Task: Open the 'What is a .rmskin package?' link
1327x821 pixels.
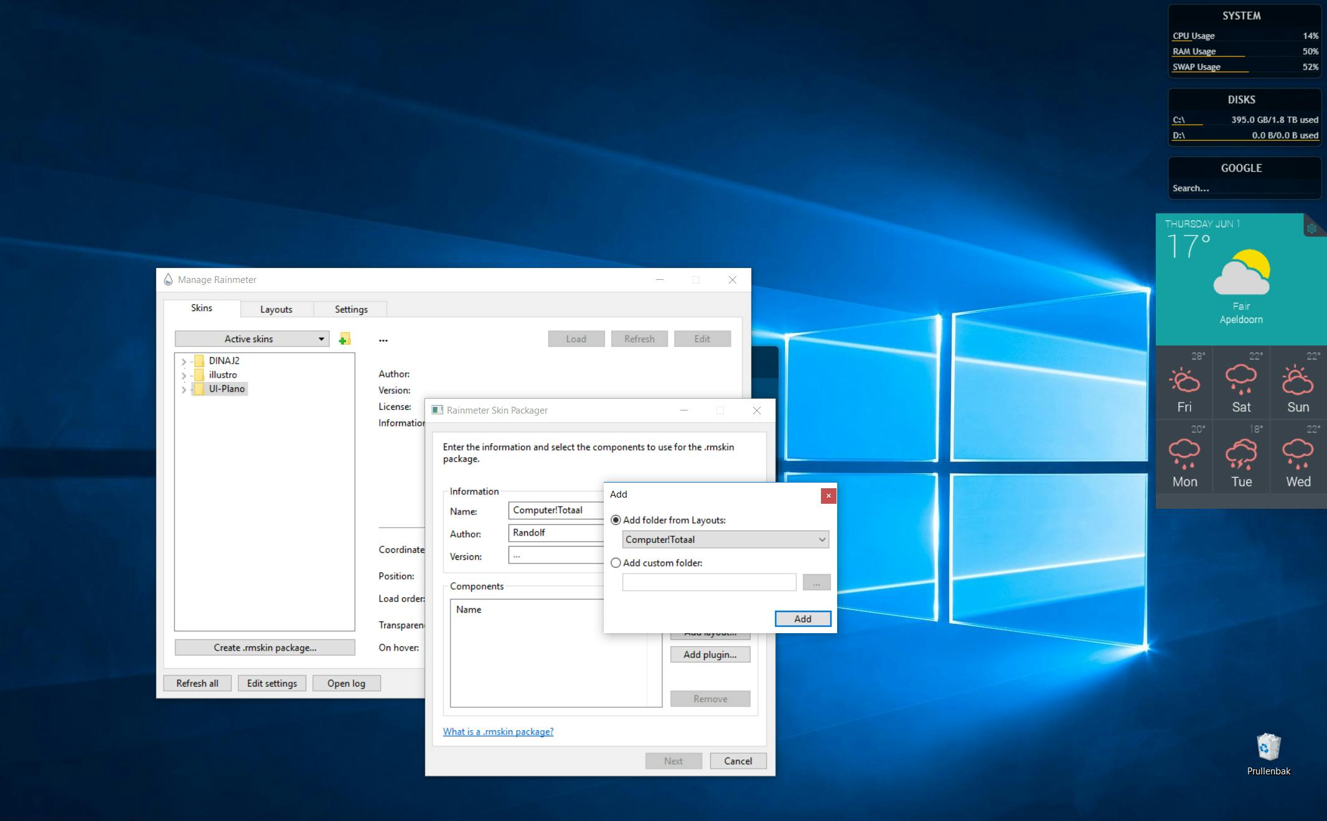Action: point(498,731)
